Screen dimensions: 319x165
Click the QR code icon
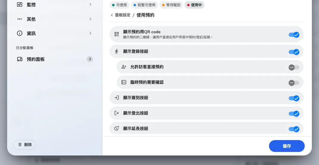[117, 34]
